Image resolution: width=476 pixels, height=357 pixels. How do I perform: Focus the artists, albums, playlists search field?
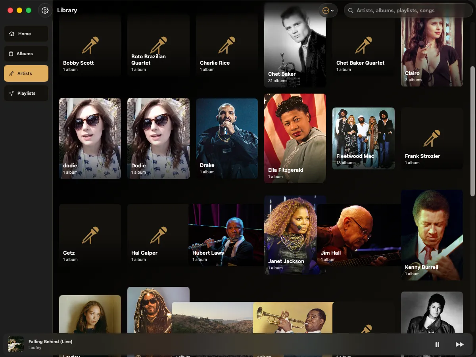pyautogui.click(x=408, y=11)
